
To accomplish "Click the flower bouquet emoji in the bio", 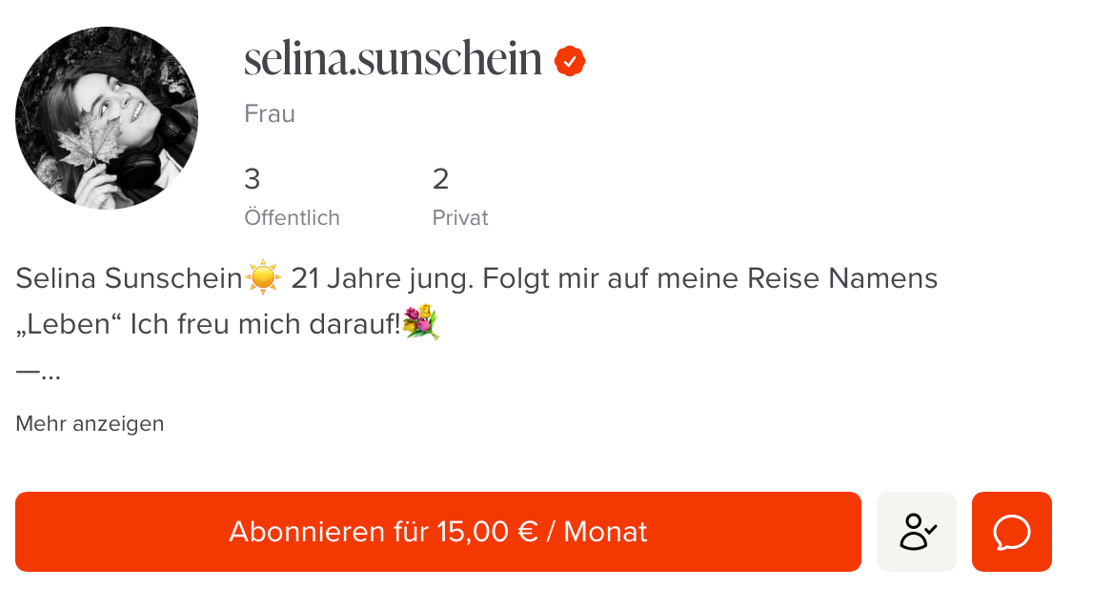I will pyautogui.click(x=420, y=323).
